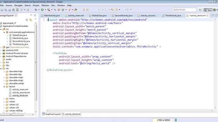The image size is (218, 122).
Task: Open the Navigate menu
Action: [18, 5]
